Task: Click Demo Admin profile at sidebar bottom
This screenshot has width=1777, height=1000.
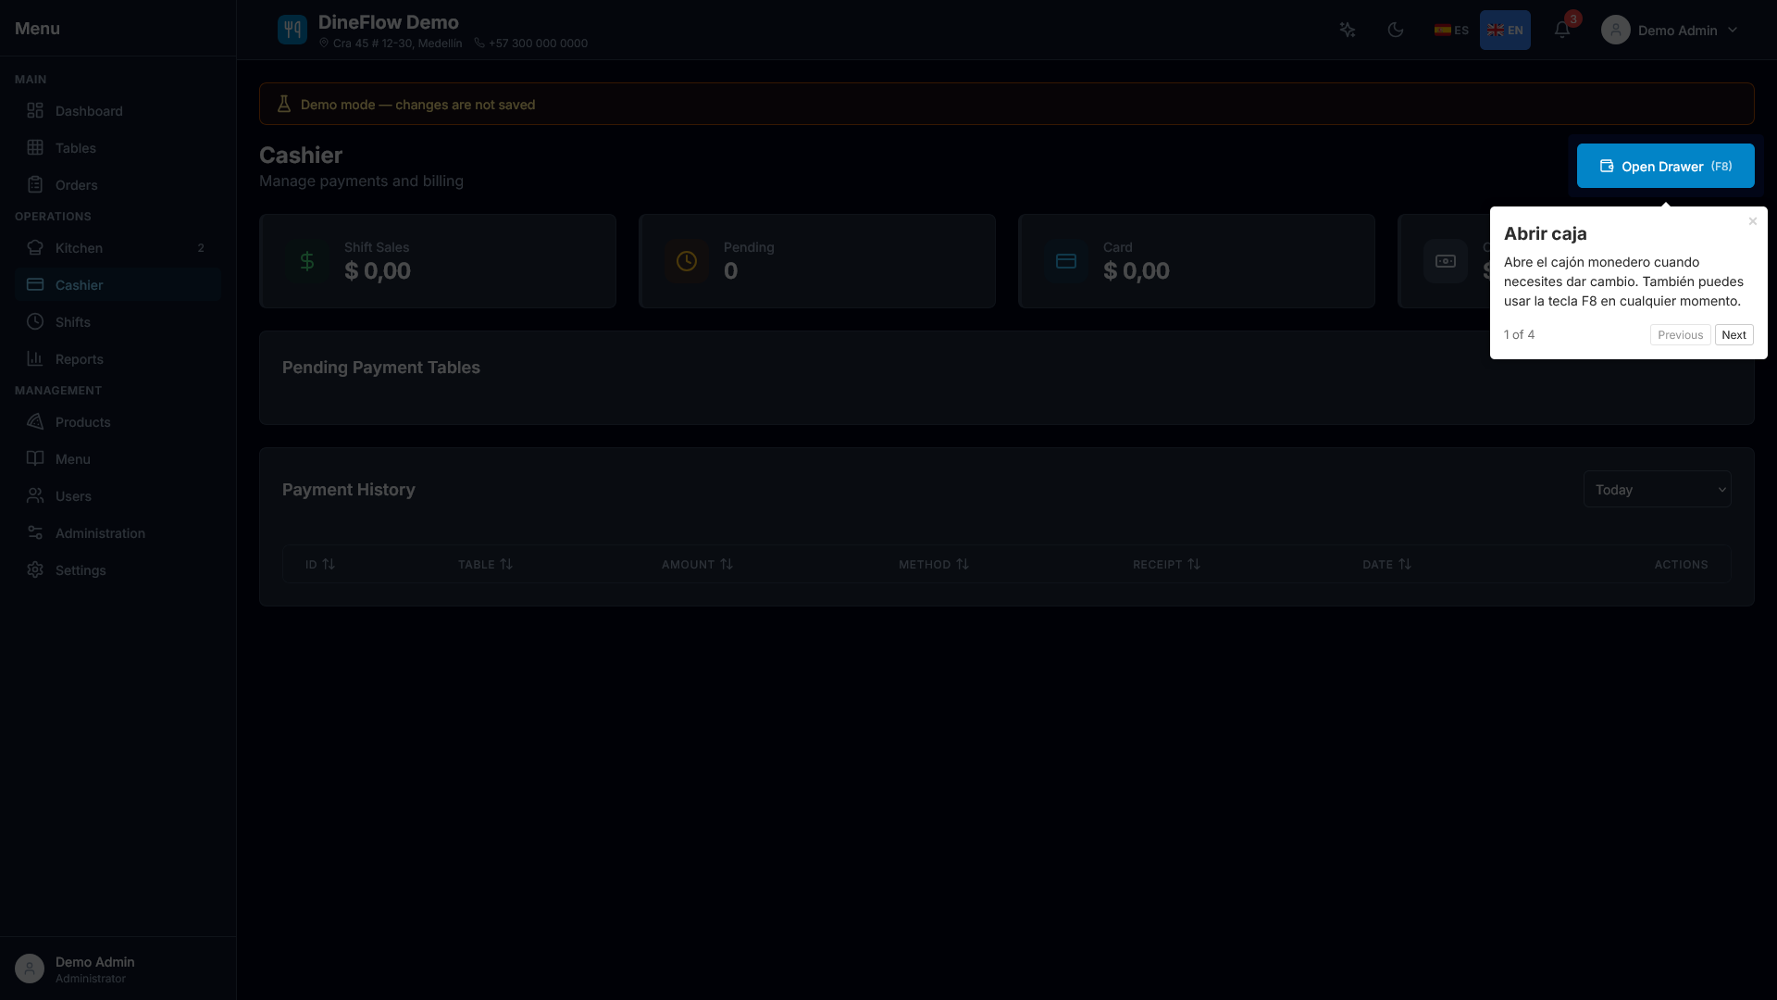Action: 118,969
